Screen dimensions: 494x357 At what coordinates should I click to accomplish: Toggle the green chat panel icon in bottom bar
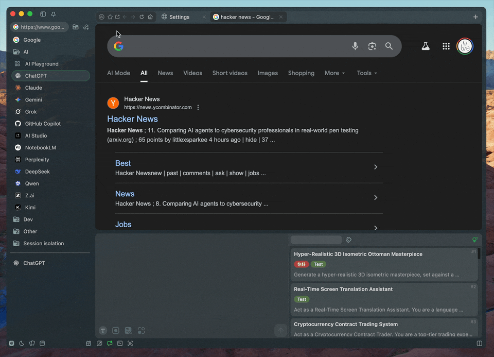coord(110,344)
